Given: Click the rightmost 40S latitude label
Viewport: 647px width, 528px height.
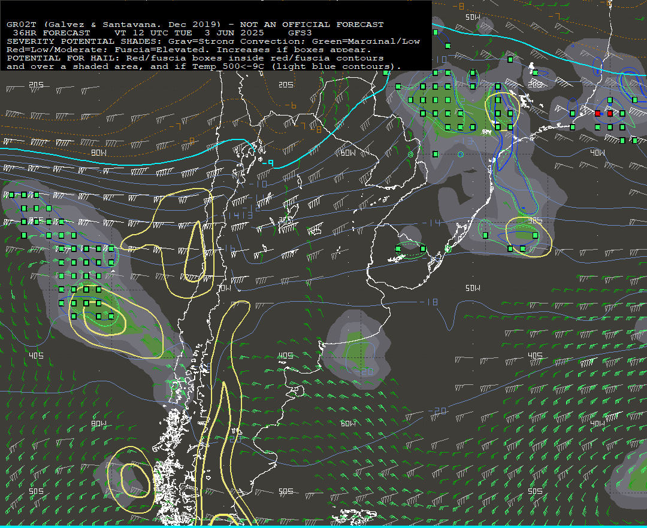Looking at the screenshot, I should [535, 356].
